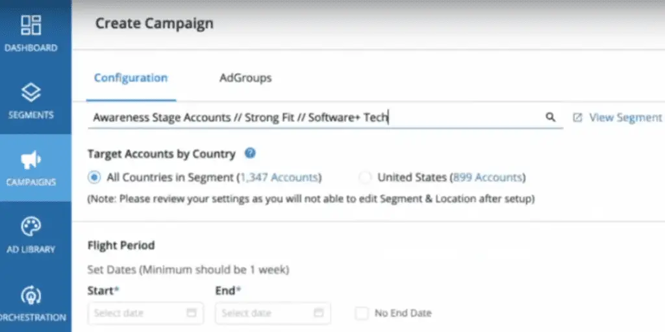Open the Start date calendar picker
The image size is (665, 332).
tap(192, 313)
